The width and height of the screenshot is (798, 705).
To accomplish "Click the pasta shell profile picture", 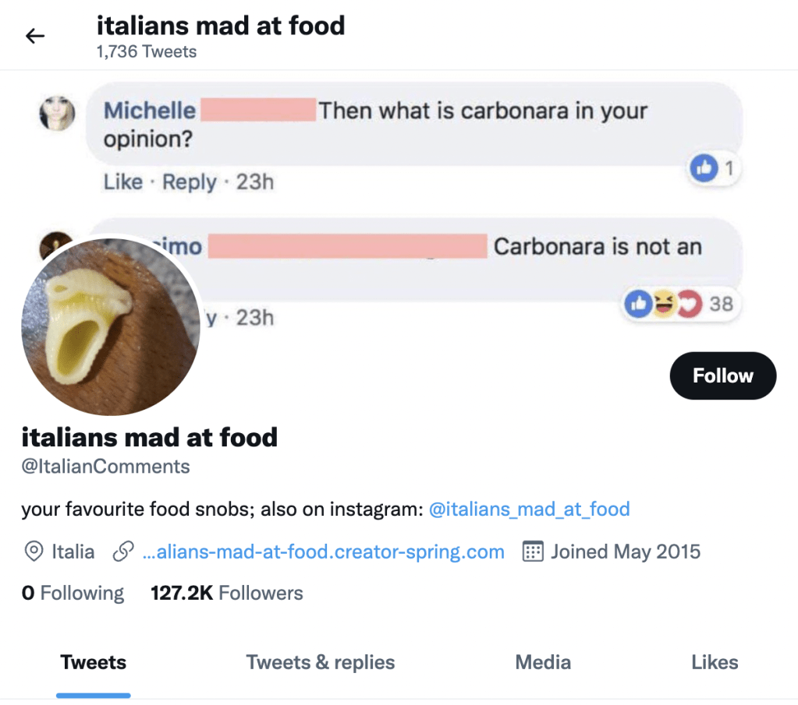I will pyautogui.click(x=111, y=326).
